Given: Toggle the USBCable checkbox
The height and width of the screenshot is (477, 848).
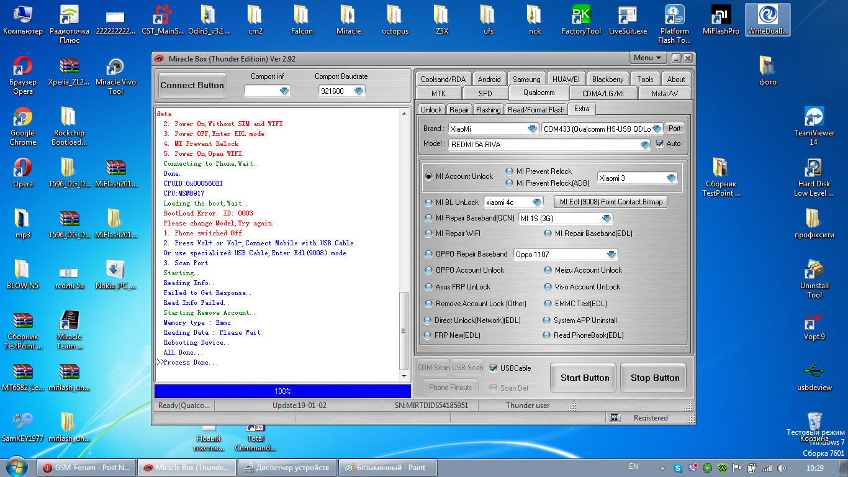Looking at the screenshot, I should (x=494, y=368).
